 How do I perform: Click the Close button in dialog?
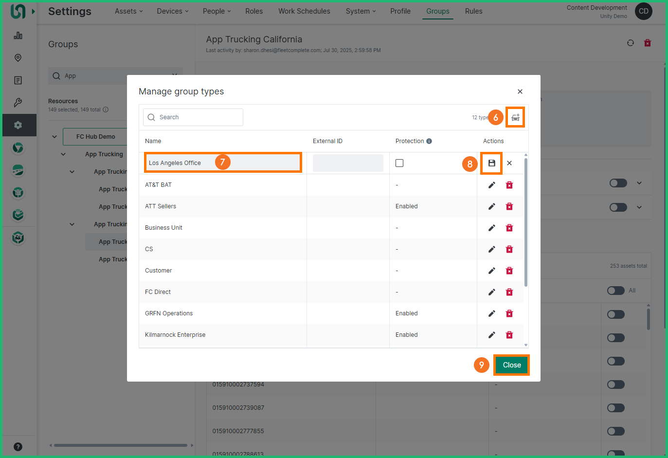point(511,365)
